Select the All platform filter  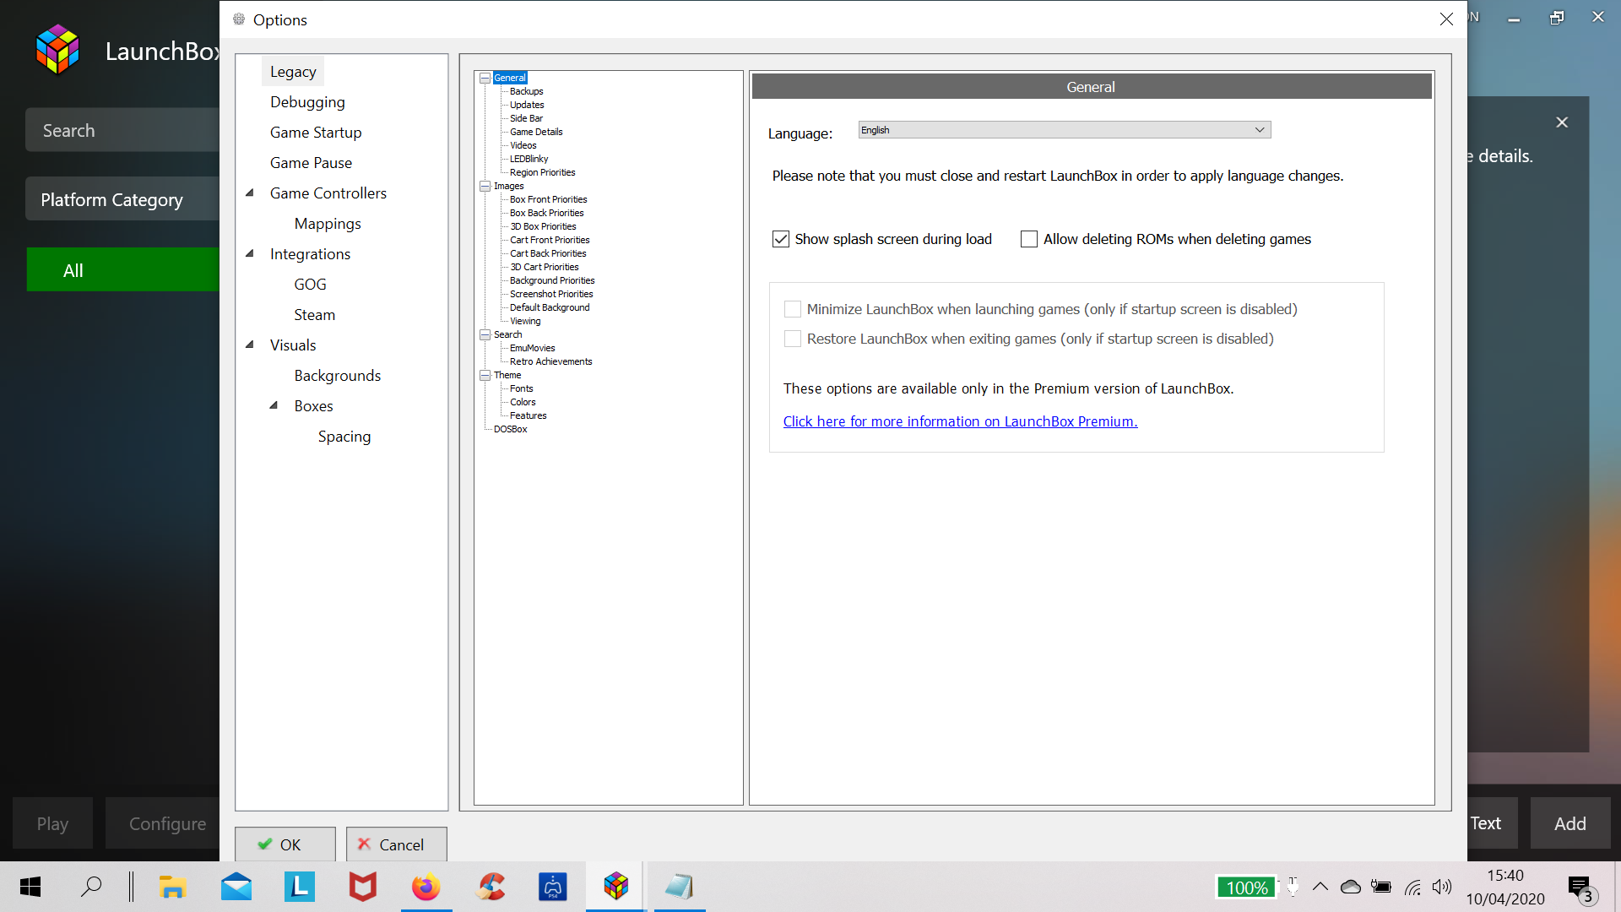click(123, 270)
